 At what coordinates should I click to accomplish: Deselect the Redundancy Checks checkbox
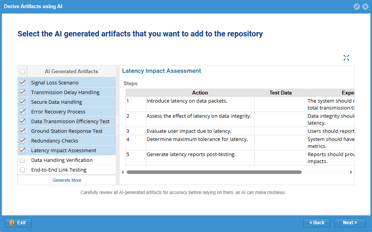tap(23, 141)
